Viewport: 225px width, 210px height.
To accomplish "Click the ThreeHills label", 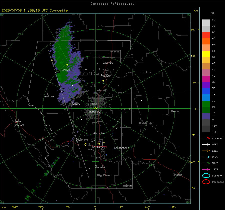I will [126, 109].
